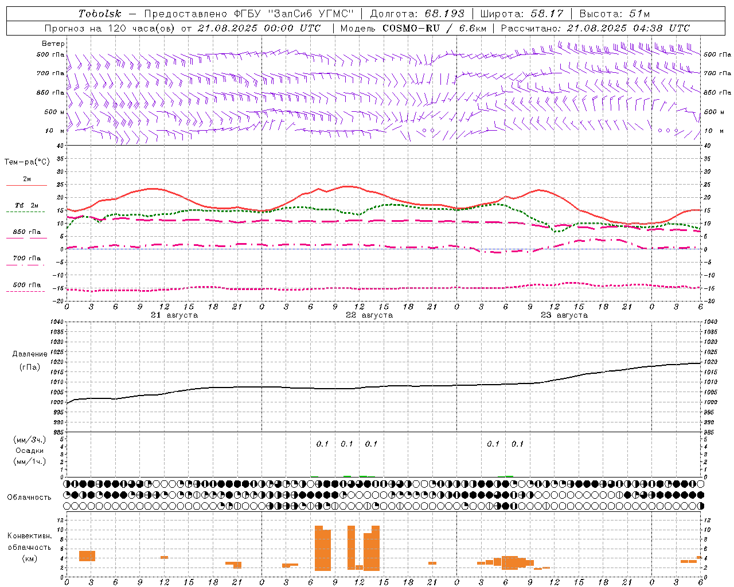This screenshot has height=587, width=734.
Task: Click the 22 августа date label
Action: (x=369, y=315)
